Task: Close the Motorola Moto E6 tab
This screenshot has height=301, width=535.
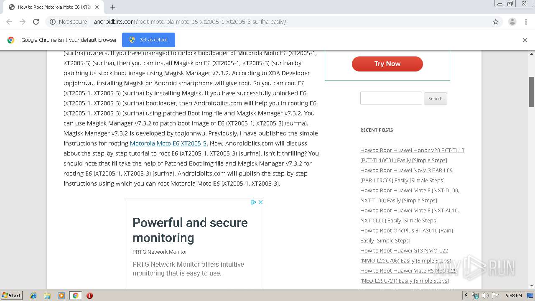Action: point(97,7)
